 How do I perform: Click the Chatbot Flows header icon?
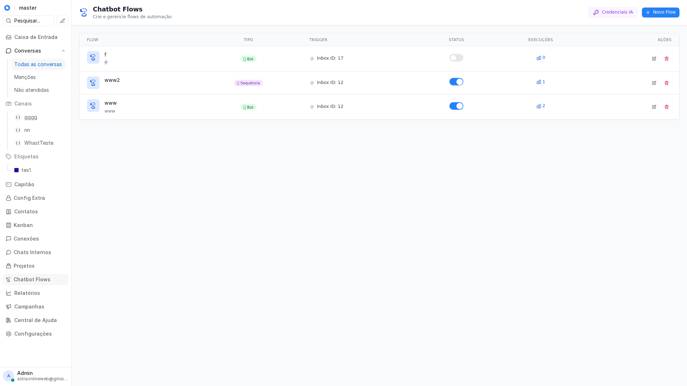pyautogui.click(x=83, y=12)
